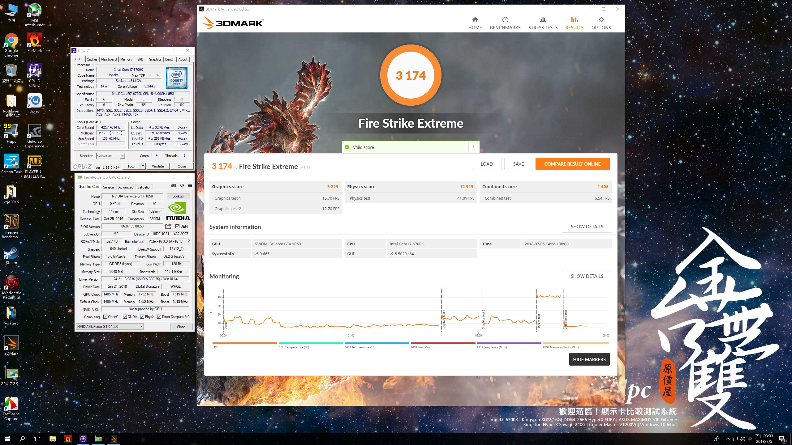
Task: Toggle UEFI checkbox in GPU-Z
Action: 177,227
